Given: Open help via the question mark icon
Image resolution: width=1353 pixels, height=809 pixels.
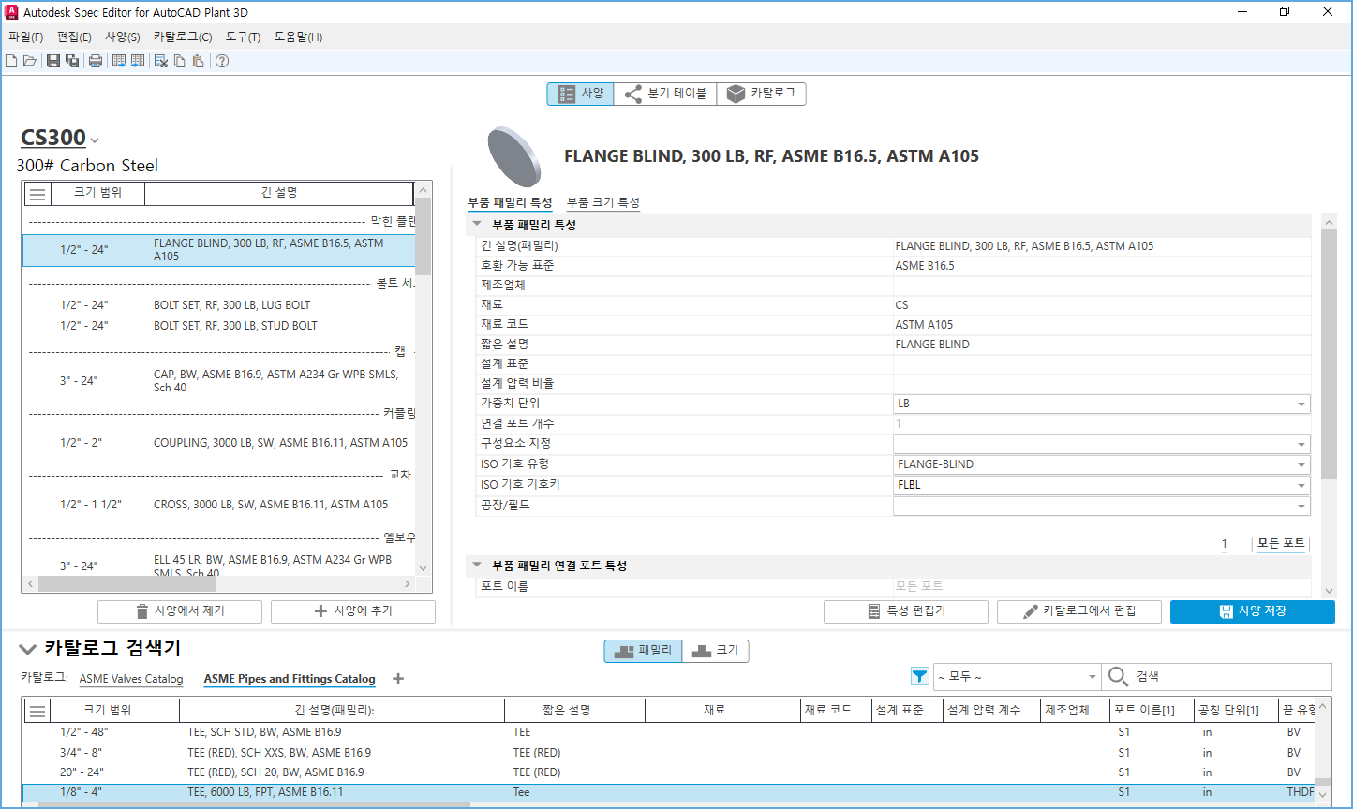Looking at the screenshot, I should click(222, 61).
